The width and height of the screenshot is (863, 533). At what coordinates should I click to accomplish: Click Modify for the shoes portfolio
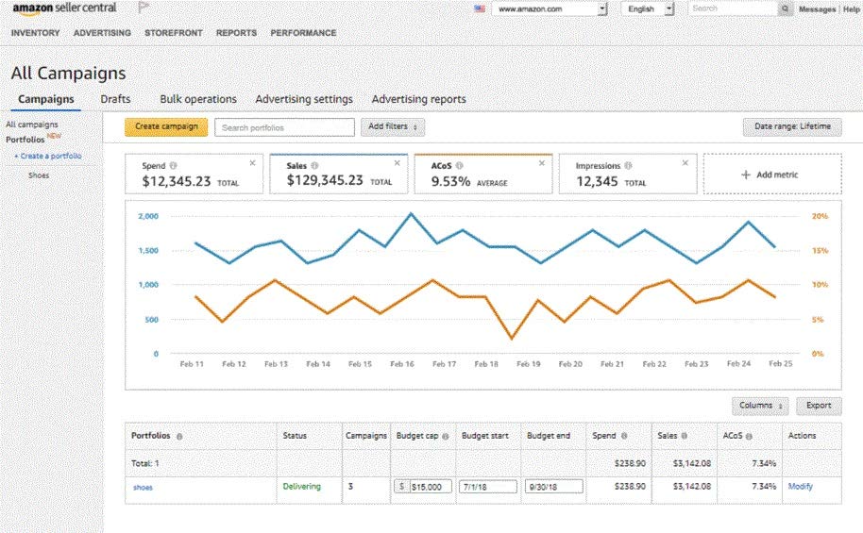[x=800, y=487]
